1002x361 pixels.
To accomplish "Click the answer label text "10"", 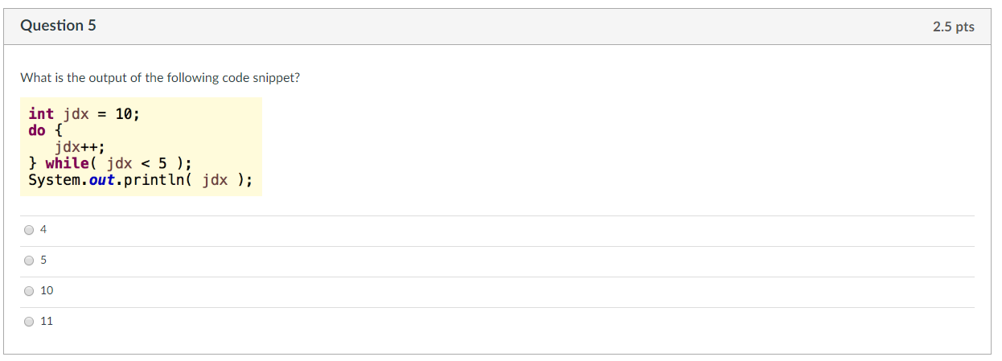I will (47, 290).
